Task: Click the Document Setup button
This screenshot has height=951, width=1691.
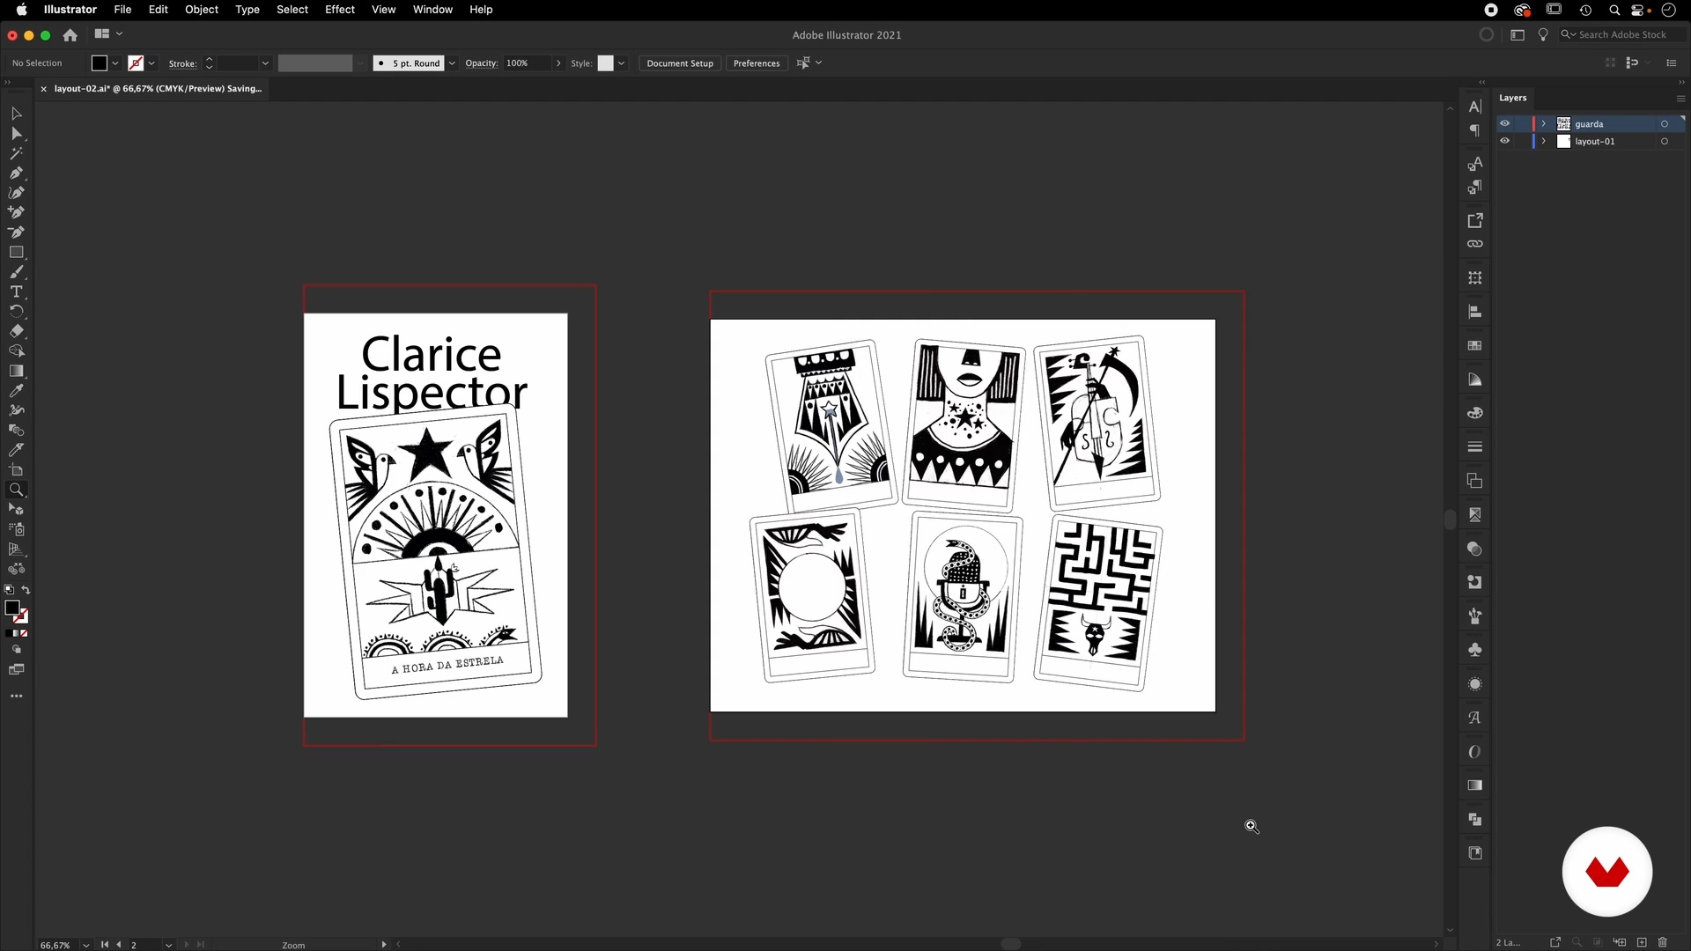Action: point(680,63)
